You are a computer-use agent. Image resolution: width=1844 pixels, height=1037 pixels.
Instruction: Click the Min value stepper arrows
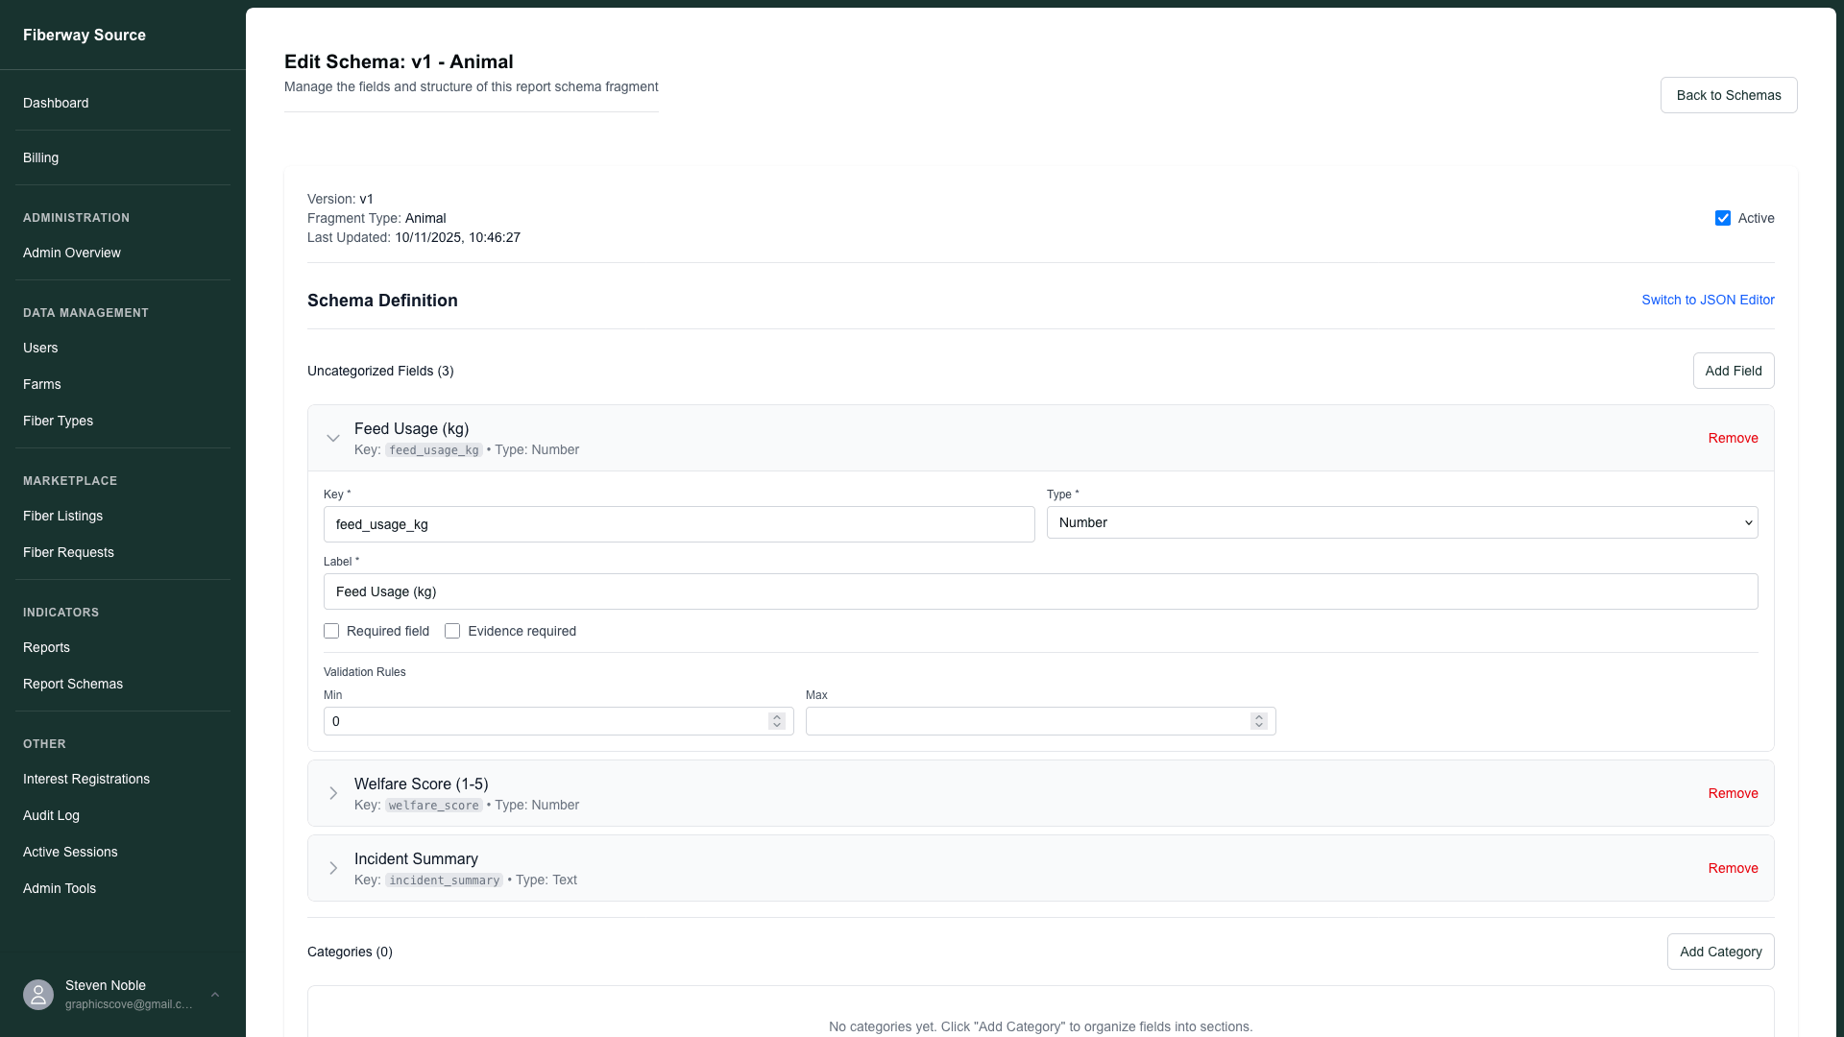click(x=777, y=721)
